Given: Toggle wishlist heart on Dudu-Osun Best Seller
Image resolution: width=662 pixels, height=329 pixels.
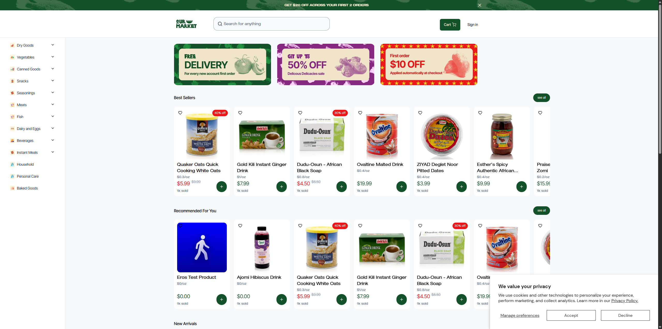Looking at the screenshot, I should 300,113.
